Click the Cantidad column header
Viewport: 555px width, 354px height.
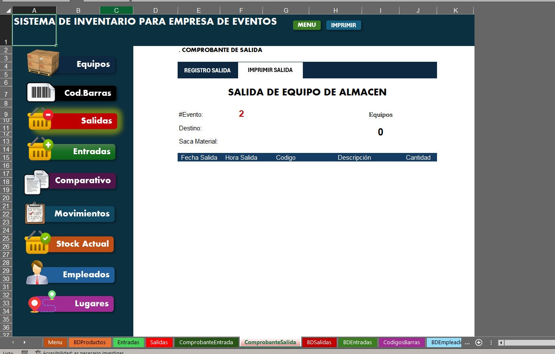pyautogui.click(x=418, y=158)
